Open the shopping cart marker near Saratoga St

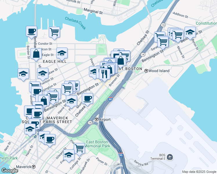click(163, 43)
